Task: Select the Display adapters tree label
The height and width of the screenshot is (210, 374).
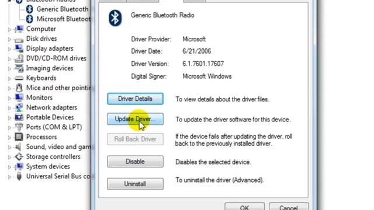Action: pyautogui.click(x=50, y=48)
